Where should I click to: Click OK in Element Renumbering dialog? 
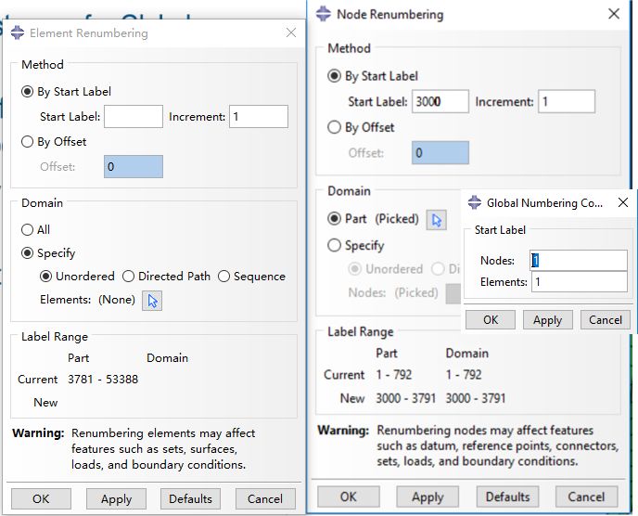41,499
